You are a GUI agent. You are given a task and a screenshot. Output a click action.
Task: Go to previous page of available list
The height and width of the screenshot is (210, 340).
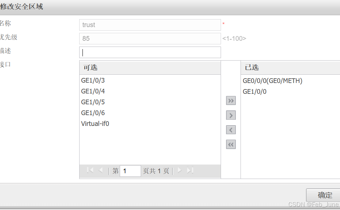[x=101, y=170]
